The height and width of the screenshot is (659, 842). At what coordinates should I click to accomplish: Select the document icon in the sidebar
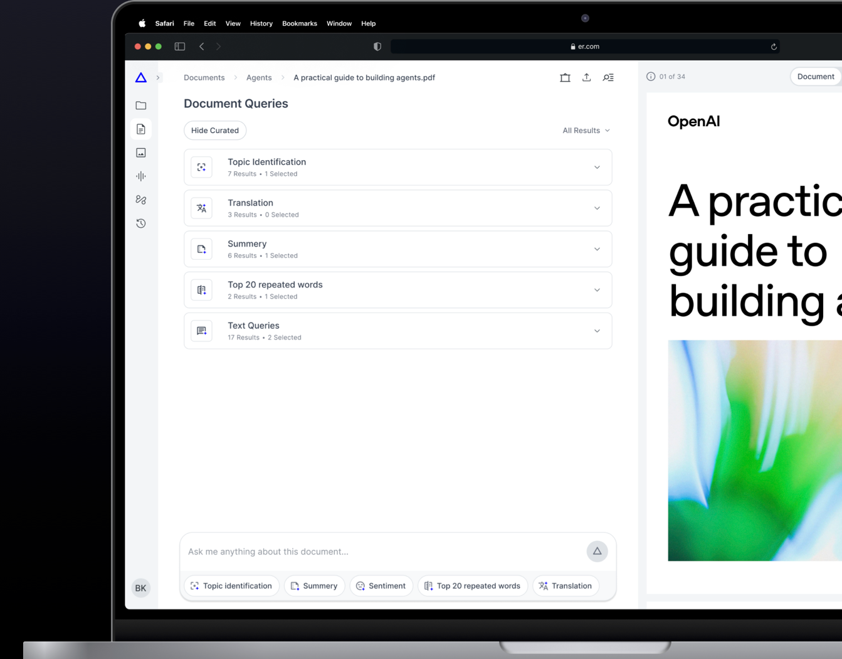tap(141, 129)
